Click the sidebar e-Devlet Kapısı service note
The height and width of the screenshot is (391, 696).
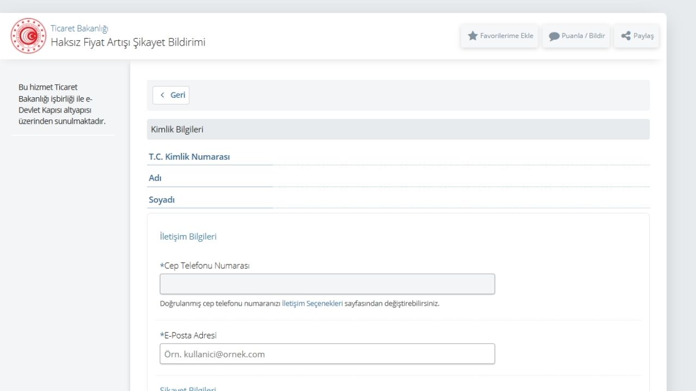pos(62,104)
